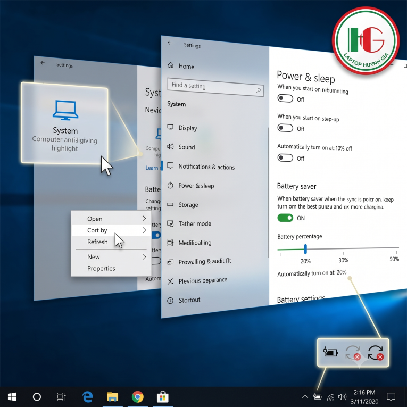The height and width of the screenshot is (407, 407).
Task: Click the sidebar vertical scrollbar
Action: point(268,193)
